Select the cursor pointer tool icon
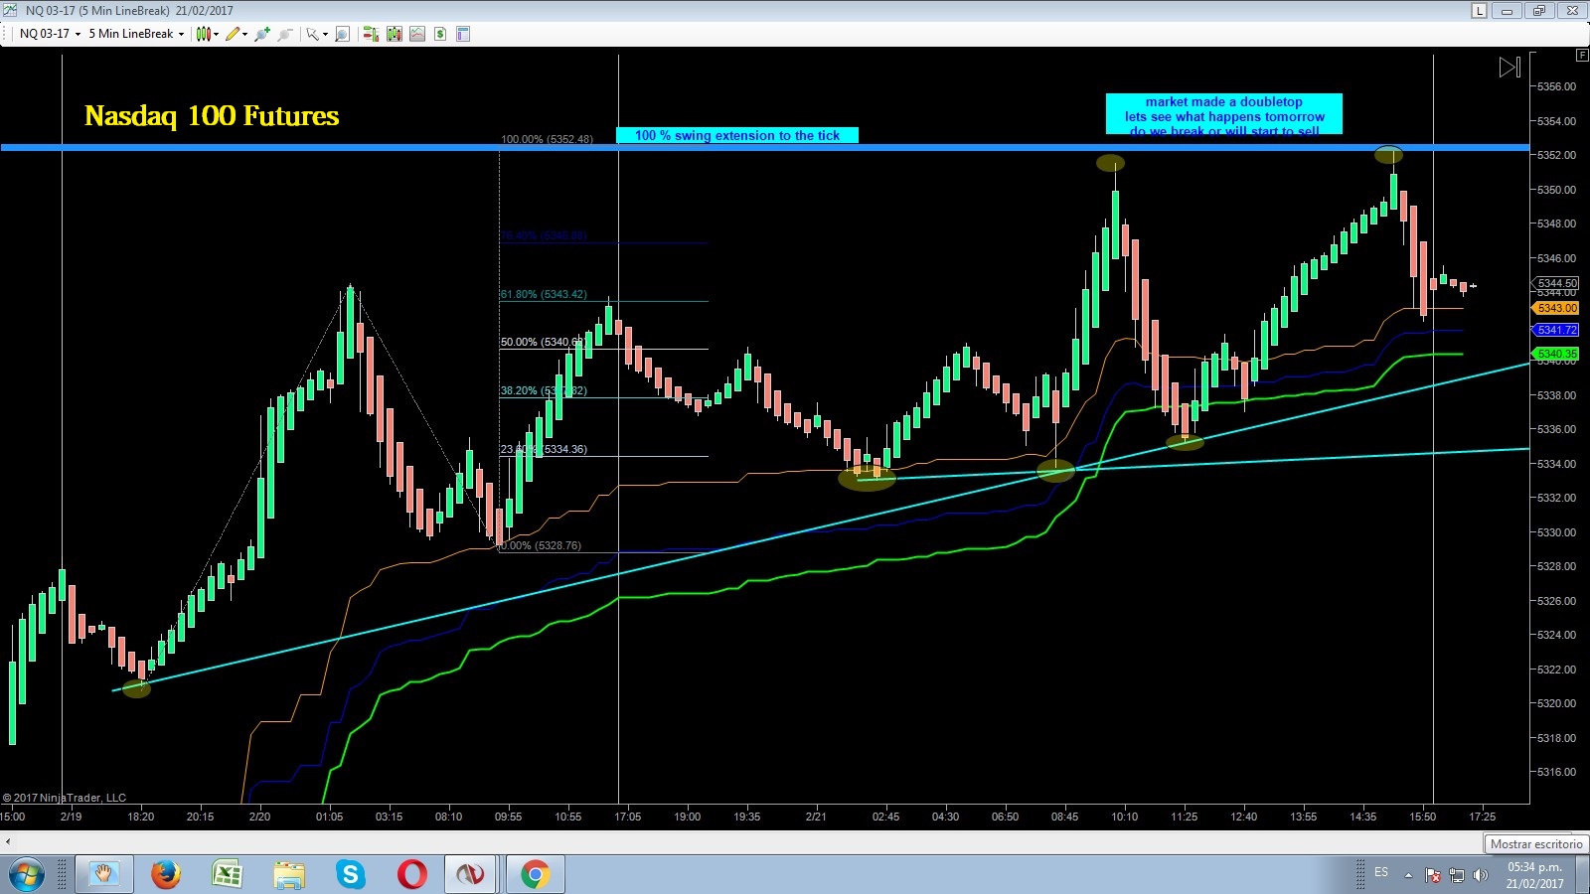The width and height of the screenshot is (1590, 894). pos(312,34)
